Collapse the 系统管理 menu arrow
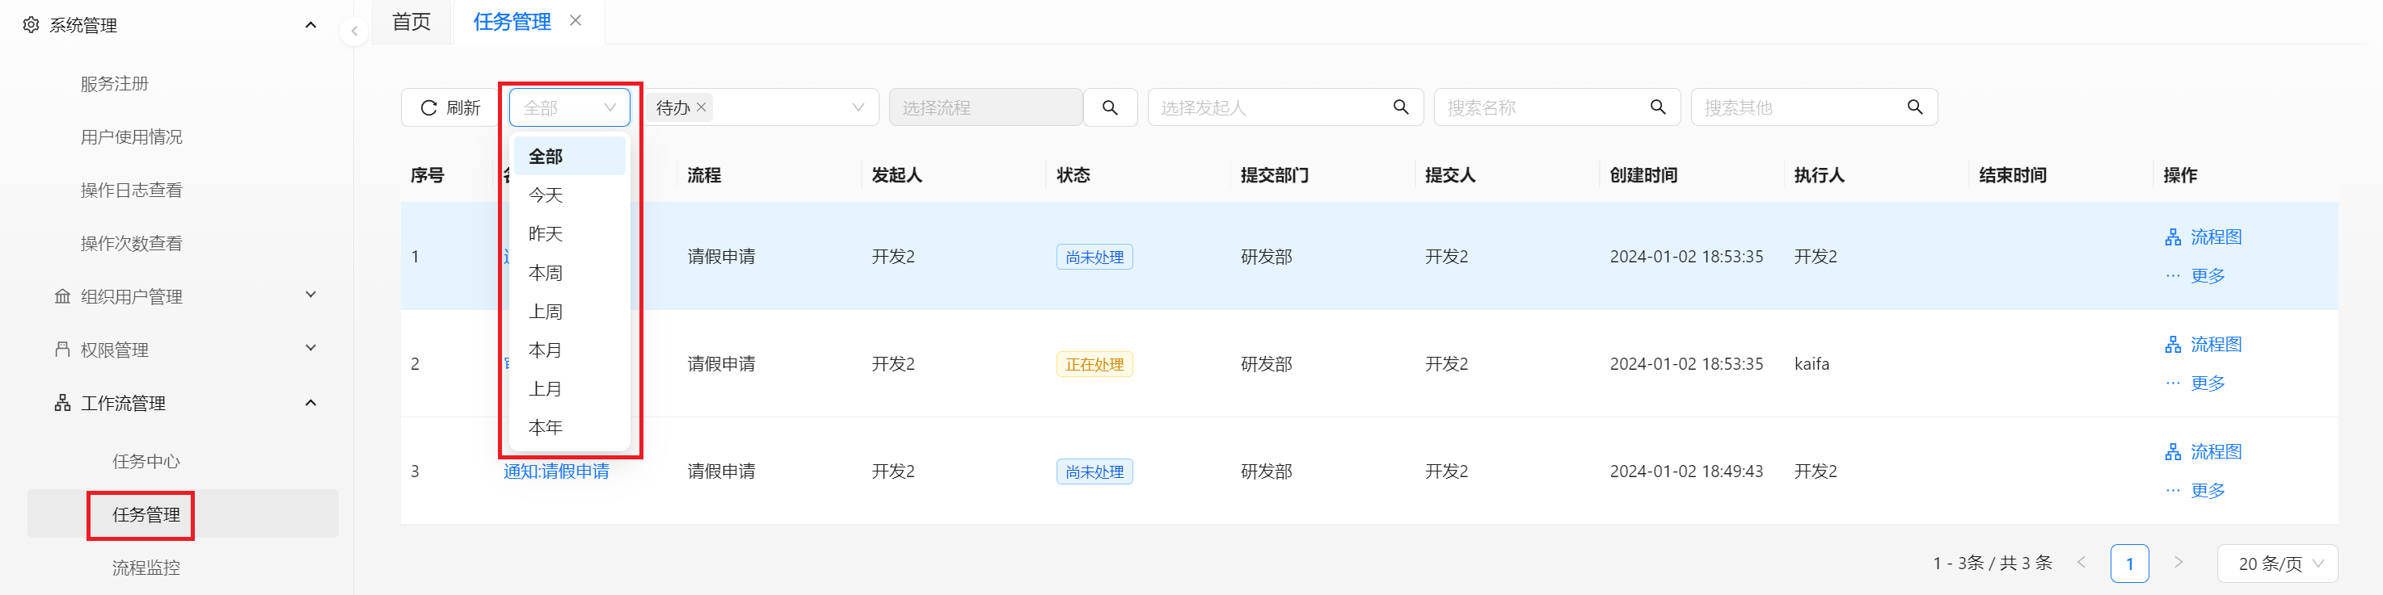Viewport: 2383px width, 595px height. 311,25
